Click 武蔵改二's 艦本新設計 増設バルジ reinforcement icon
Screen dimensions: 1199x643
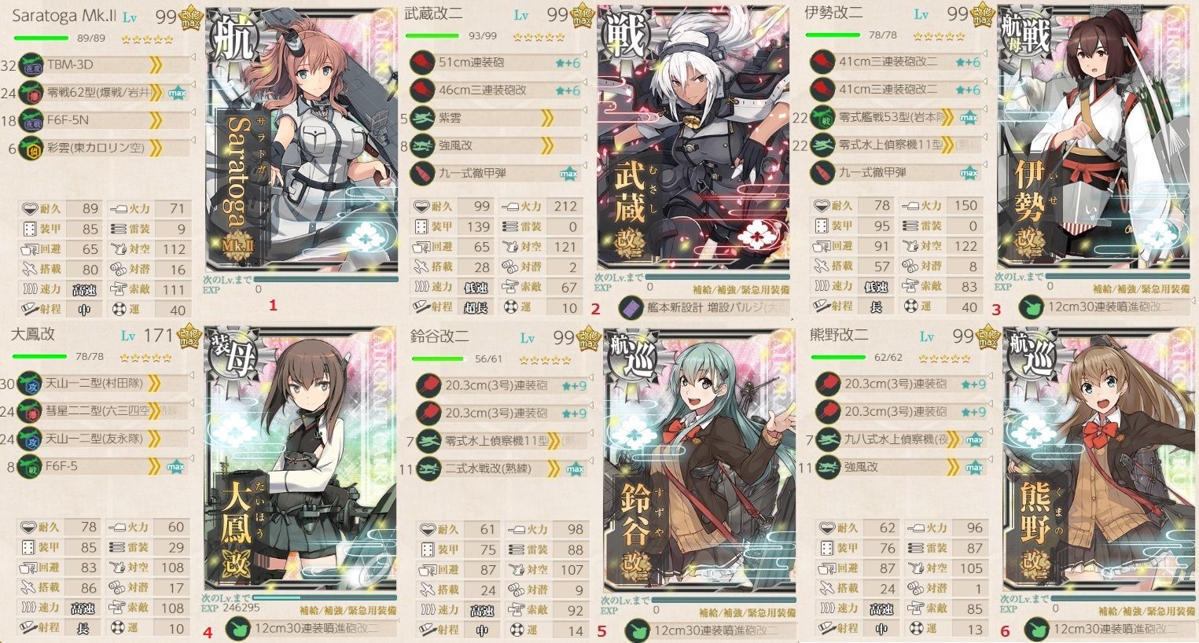coord(630,307)
